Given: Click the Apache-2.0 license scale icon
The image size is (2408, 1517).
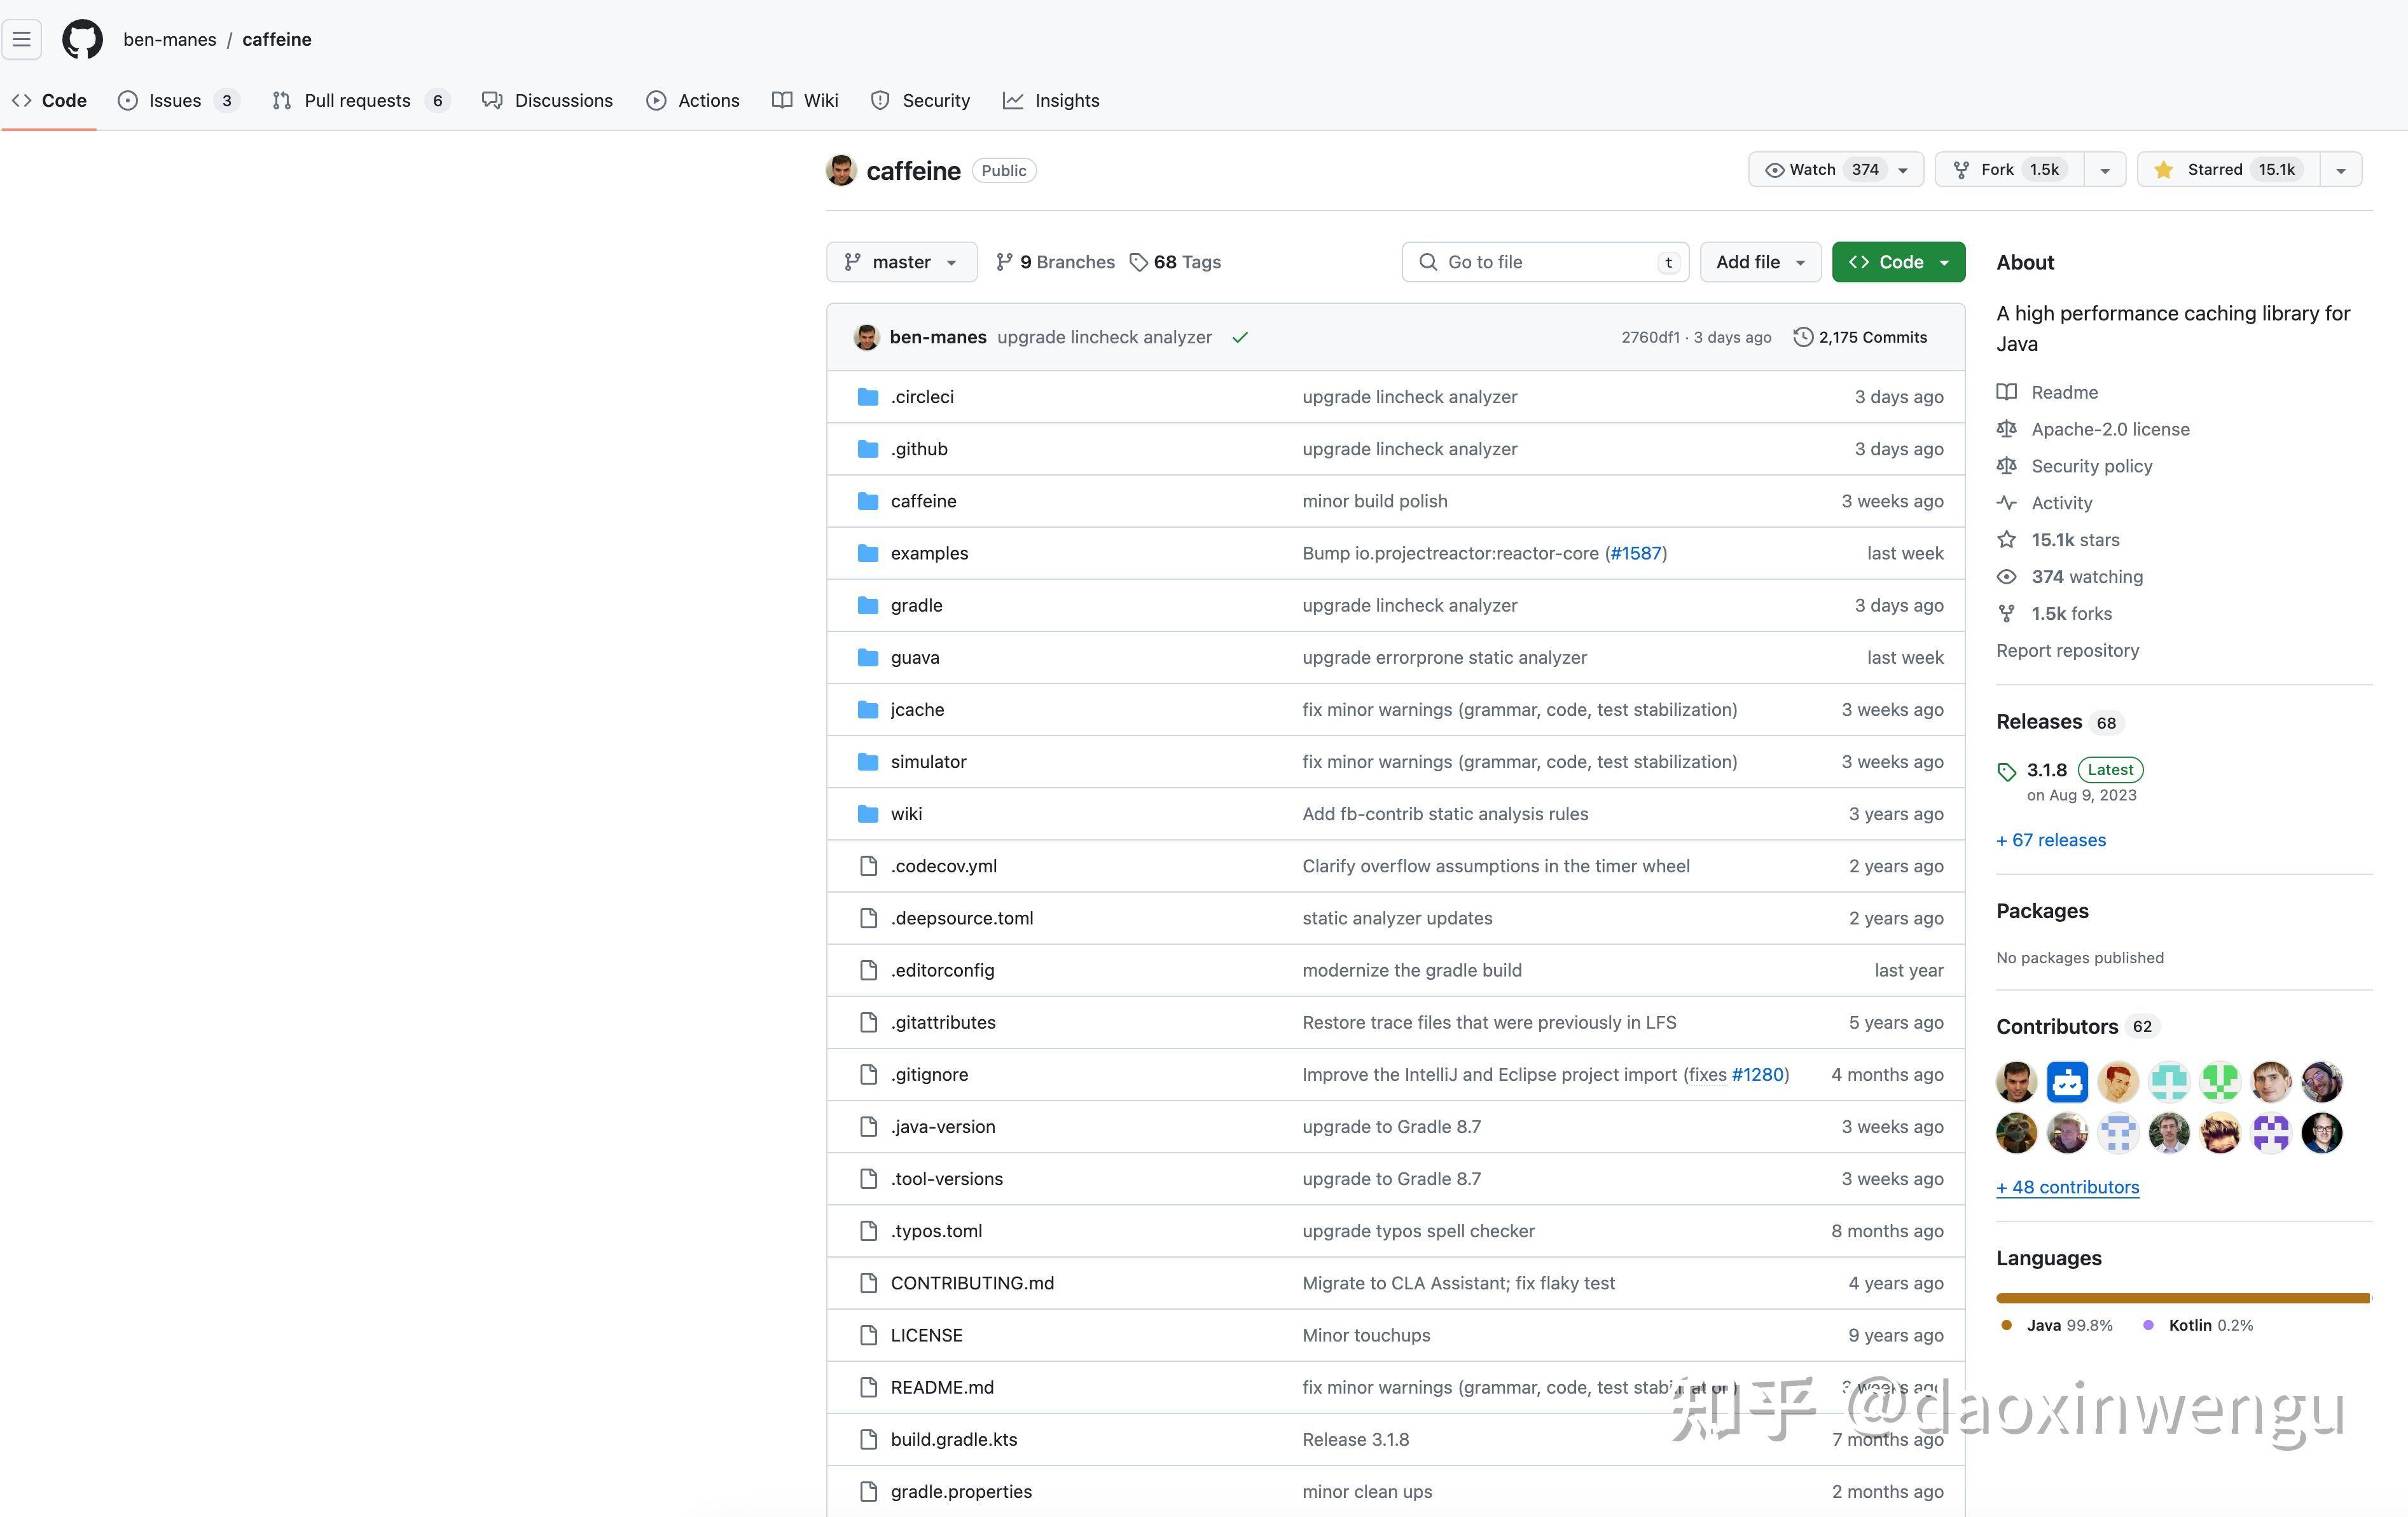Looking at the screenshot, I should [2006, 429].
